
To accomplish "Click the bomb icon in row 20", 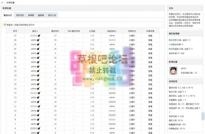I will (x=38, y=66).
